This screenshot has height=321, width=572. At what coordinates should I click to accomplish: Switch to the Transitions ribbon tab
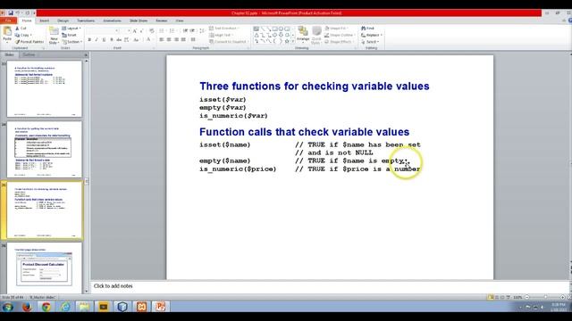(86, 21)
